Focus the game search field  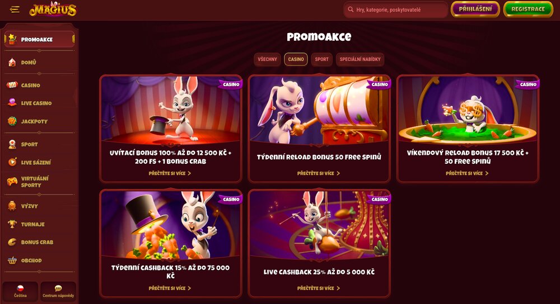[395, 9]
